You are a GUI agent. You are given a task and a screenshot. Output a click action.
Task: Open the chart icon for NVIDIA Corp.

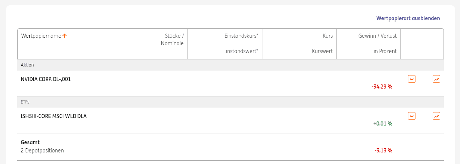pos(436,79)
